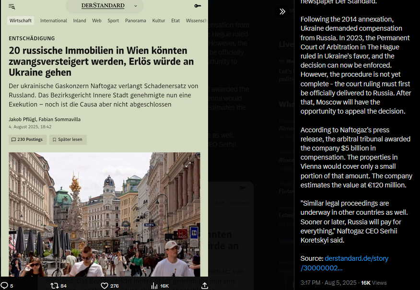Open the derstandard.de/story source link
Image resolution: width=420 pixels, height=290 pixels.
[x=344, y=263]
